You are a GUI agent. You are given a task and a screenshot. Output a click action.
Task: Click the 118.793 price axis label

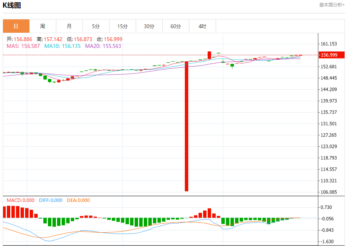pos(329,158)
